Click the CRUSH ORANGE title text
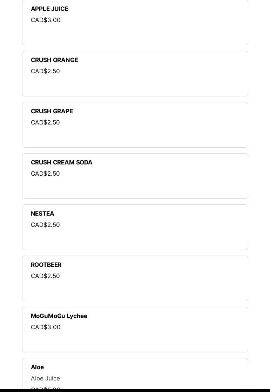 point(54,60)
